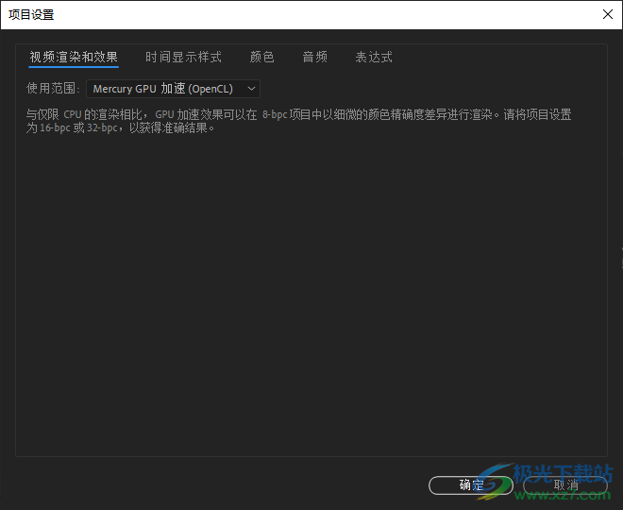This screenshot has width=623, height=510.
Task: Open the 表达式 tab
Action: (374, 58)
